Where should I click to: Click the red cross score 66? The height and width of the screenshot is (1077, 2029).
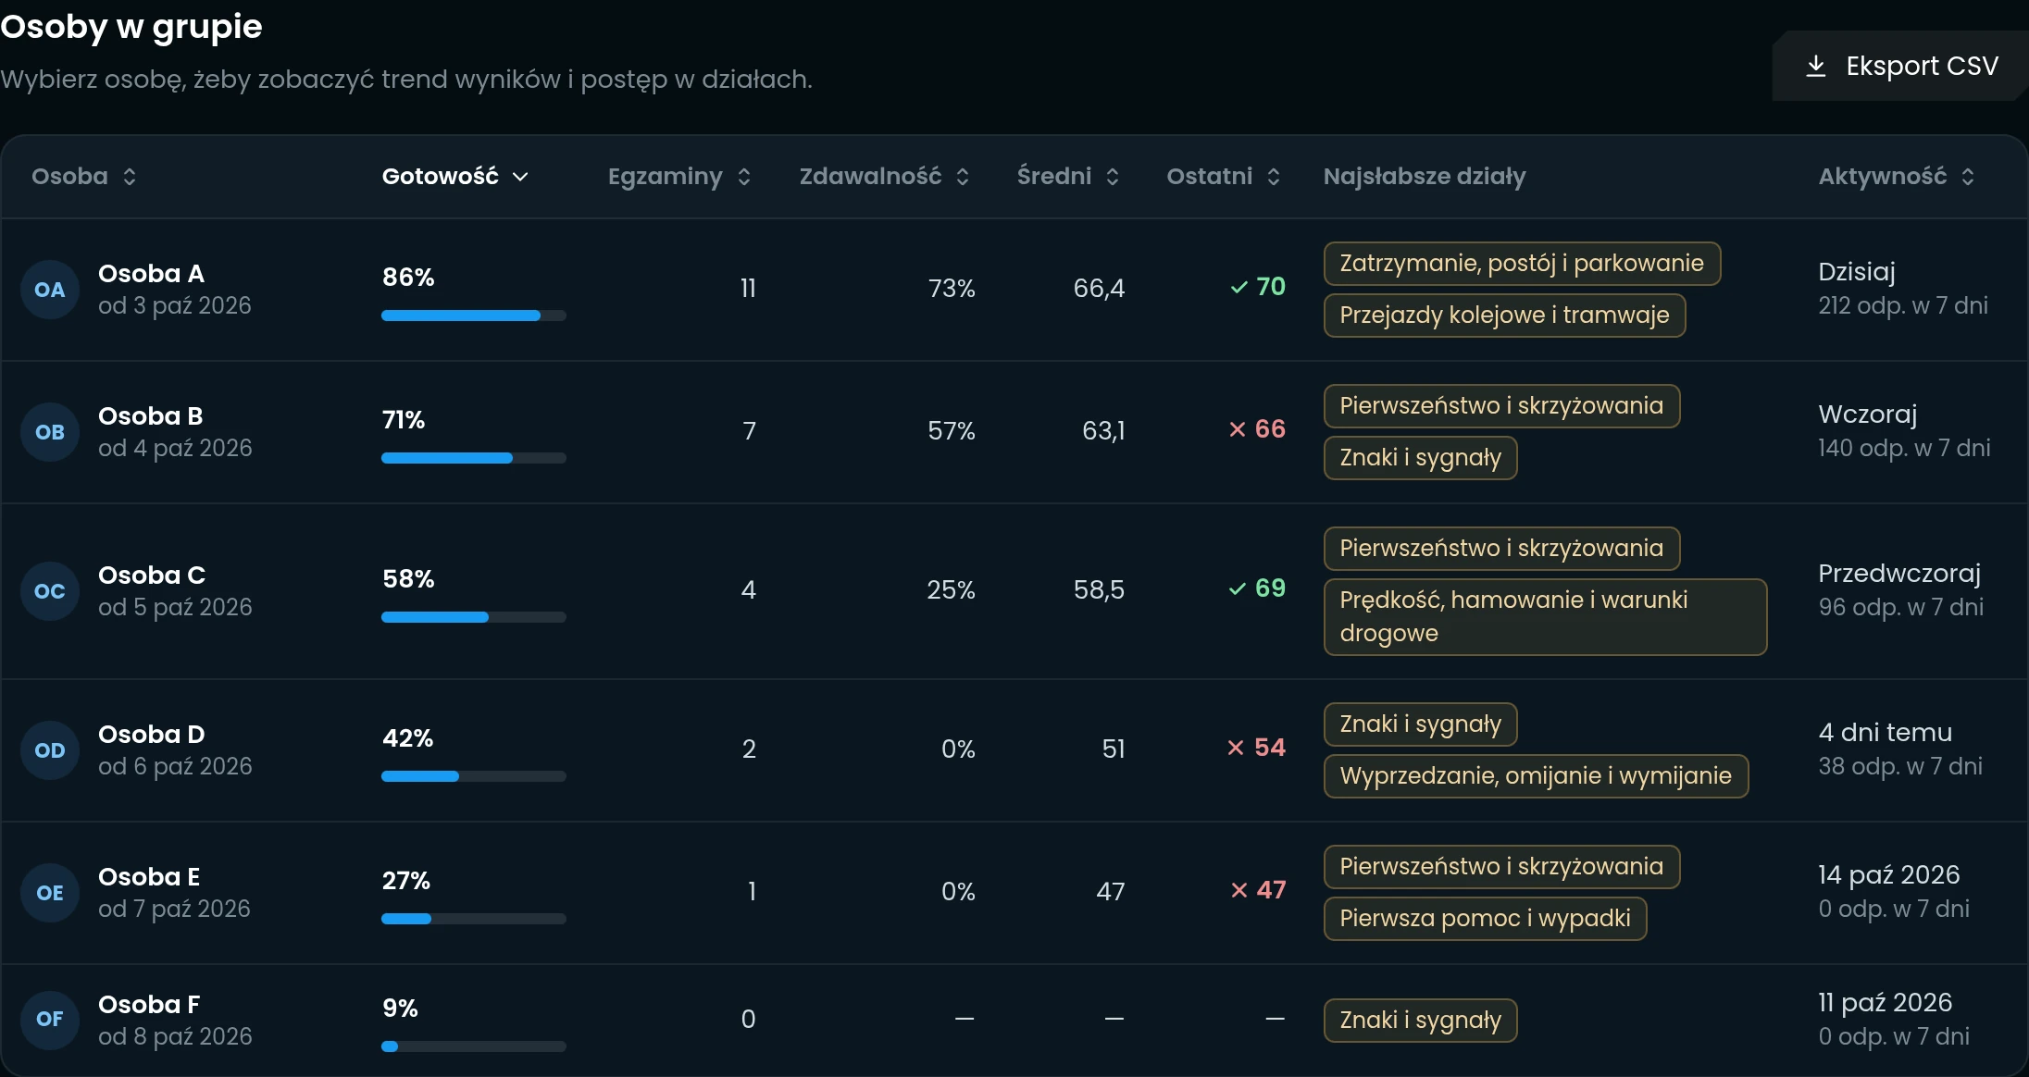pos(1257,429)
